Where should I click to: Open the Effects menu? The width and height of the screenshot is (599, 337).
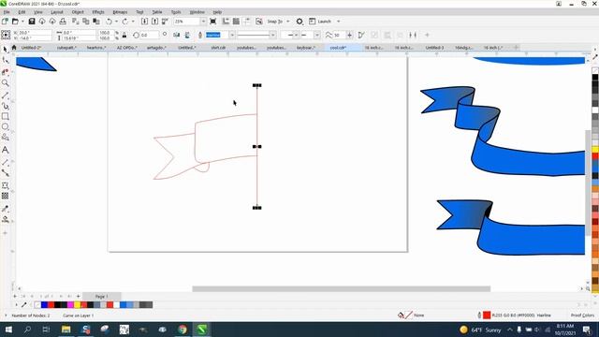point(98,12)
